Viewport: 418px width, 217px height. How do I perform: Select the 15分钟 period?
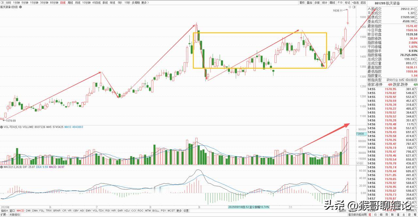34,3
